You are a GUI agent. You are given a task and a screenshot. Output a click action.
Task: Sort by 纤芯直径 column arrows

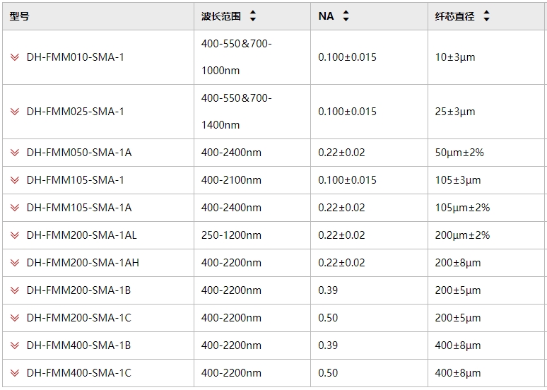pyautogui.click(x=486, y=16)
